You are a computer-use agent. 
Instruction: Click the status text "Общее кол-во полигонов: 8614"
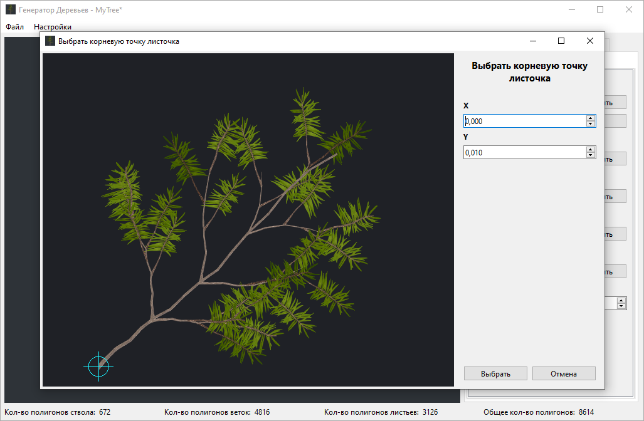539,412
